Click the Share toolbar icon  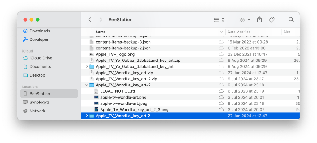(259, 19)
